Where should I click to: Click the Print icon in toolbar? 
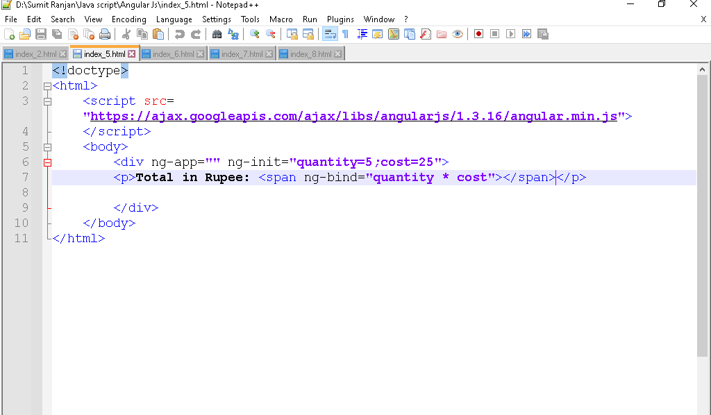click(x=104, y=34)
